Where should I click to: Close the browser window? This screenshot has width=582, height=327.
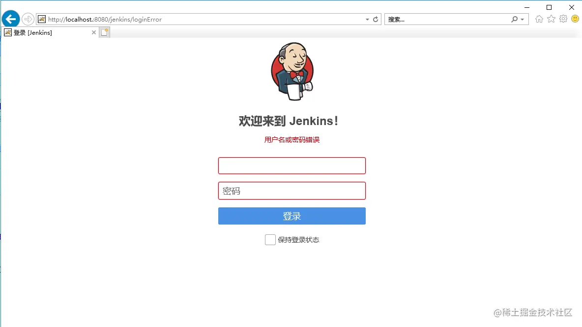click(x=572, y=7)
